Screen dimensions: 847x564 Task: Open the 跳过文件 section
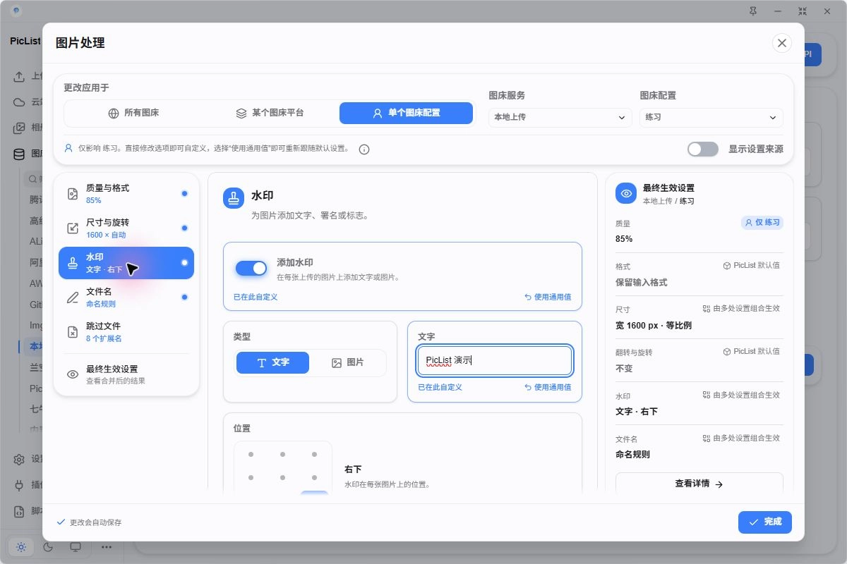[126, 332]
